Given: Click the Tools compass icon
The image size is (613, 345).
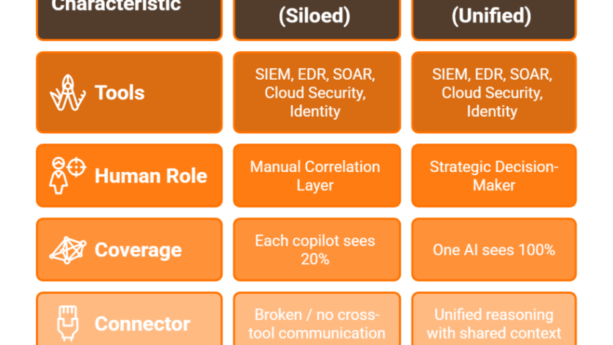Looking at the screenshot, I should pos(68,93).
